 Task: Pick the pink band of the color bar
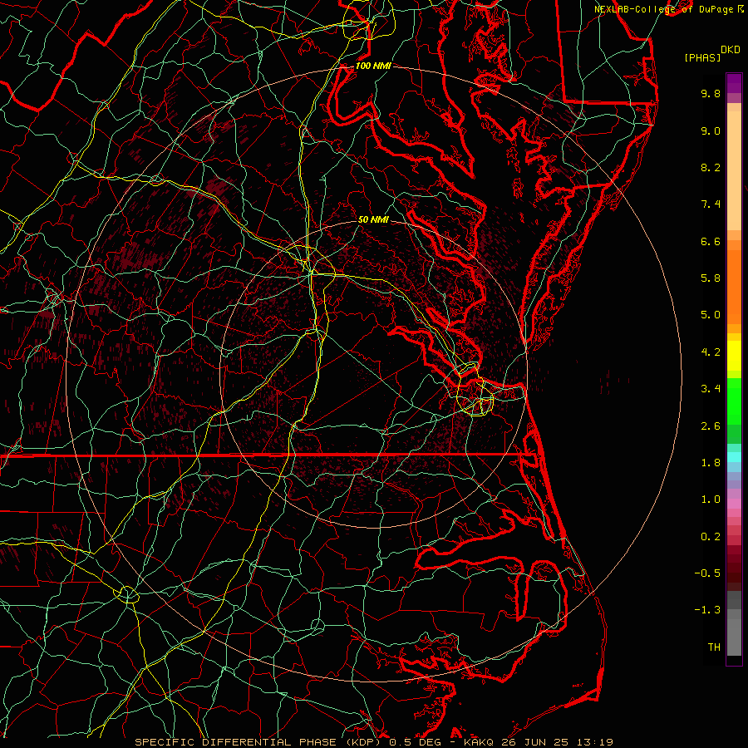(x=734, y=504)
